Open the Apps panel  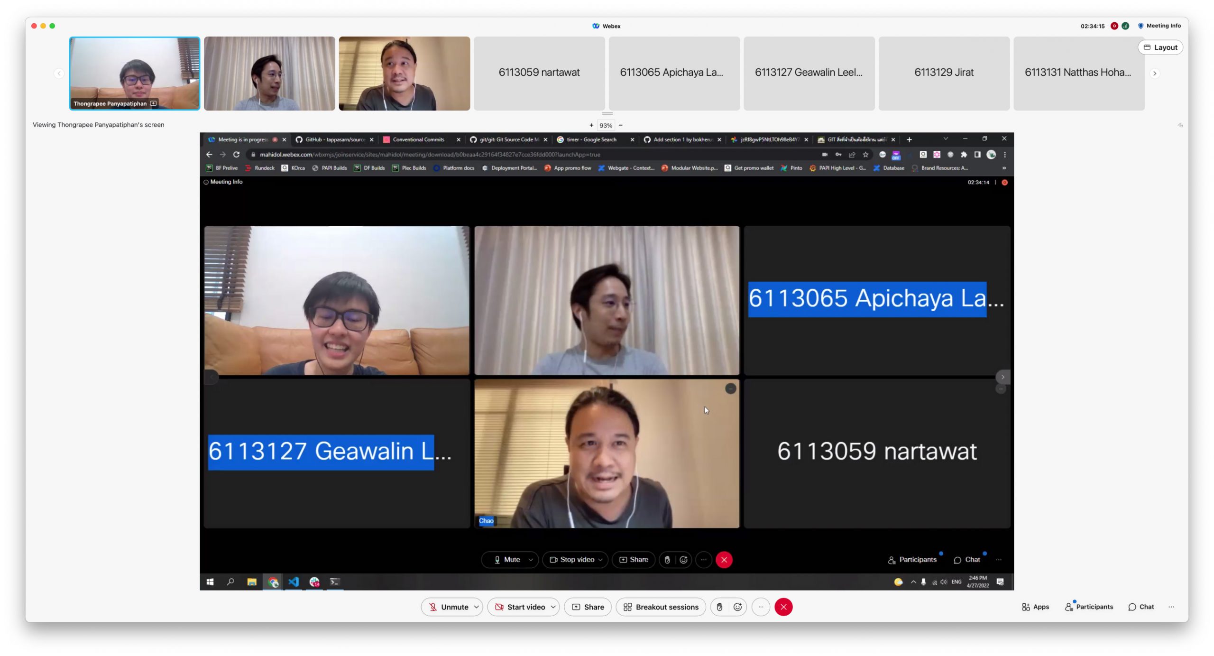point(1035,607)
